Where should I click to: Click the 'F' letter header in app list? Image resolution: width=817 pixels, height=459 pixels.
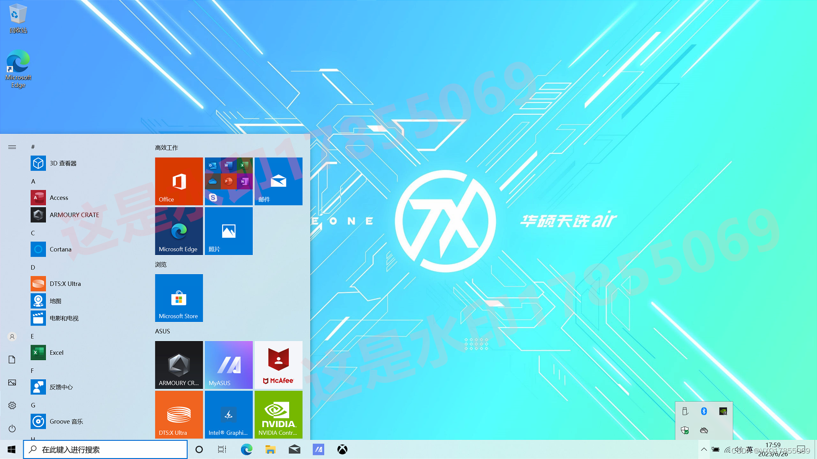[x=32, y=371]
